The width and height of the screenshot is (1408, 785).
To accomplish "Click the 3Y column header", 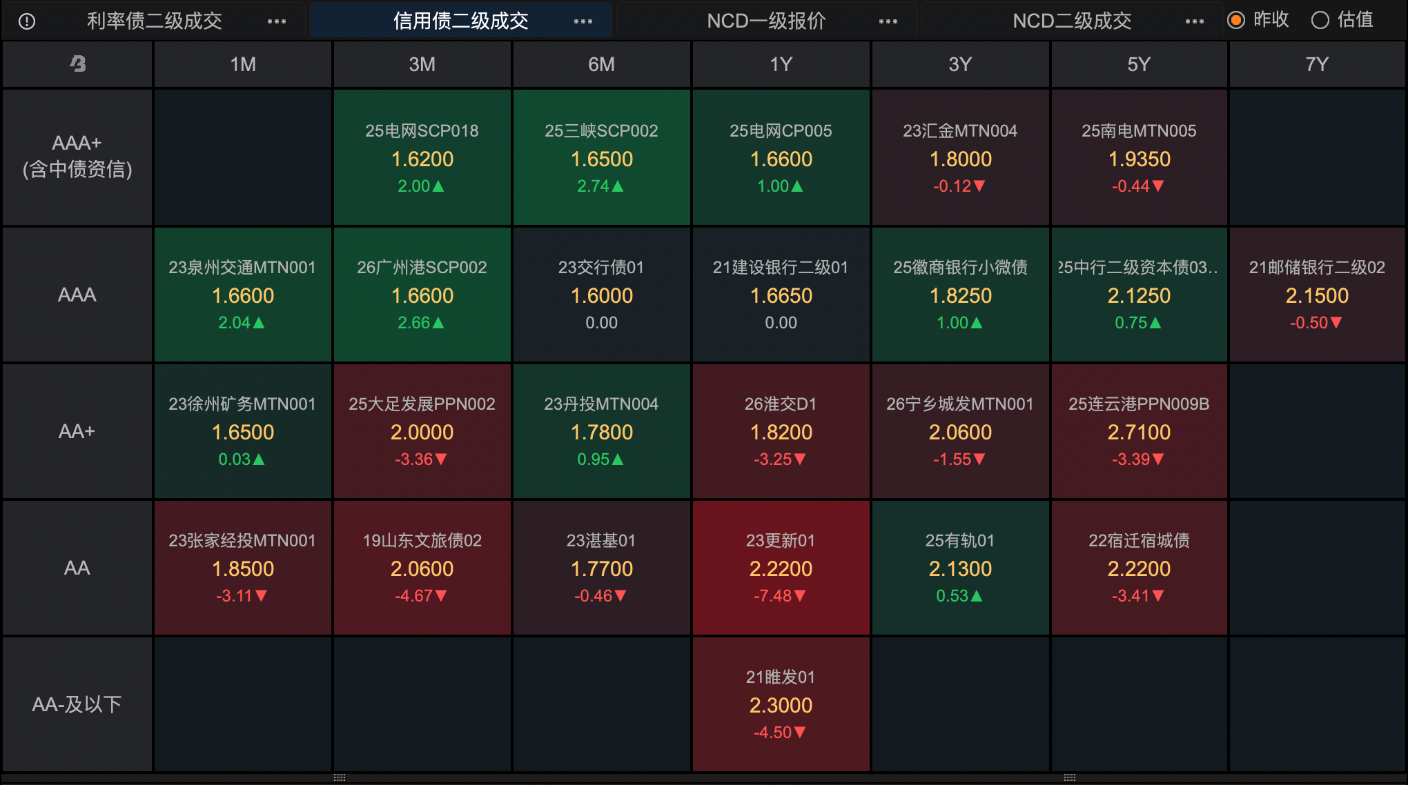I will pyautogui.click(x=960, y=64).
